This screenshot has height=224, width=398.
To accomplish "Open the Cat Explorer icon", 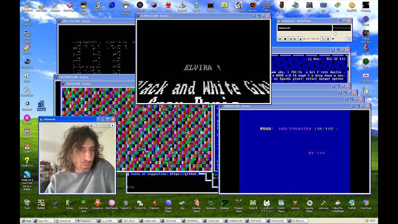I will coord(27,63).
